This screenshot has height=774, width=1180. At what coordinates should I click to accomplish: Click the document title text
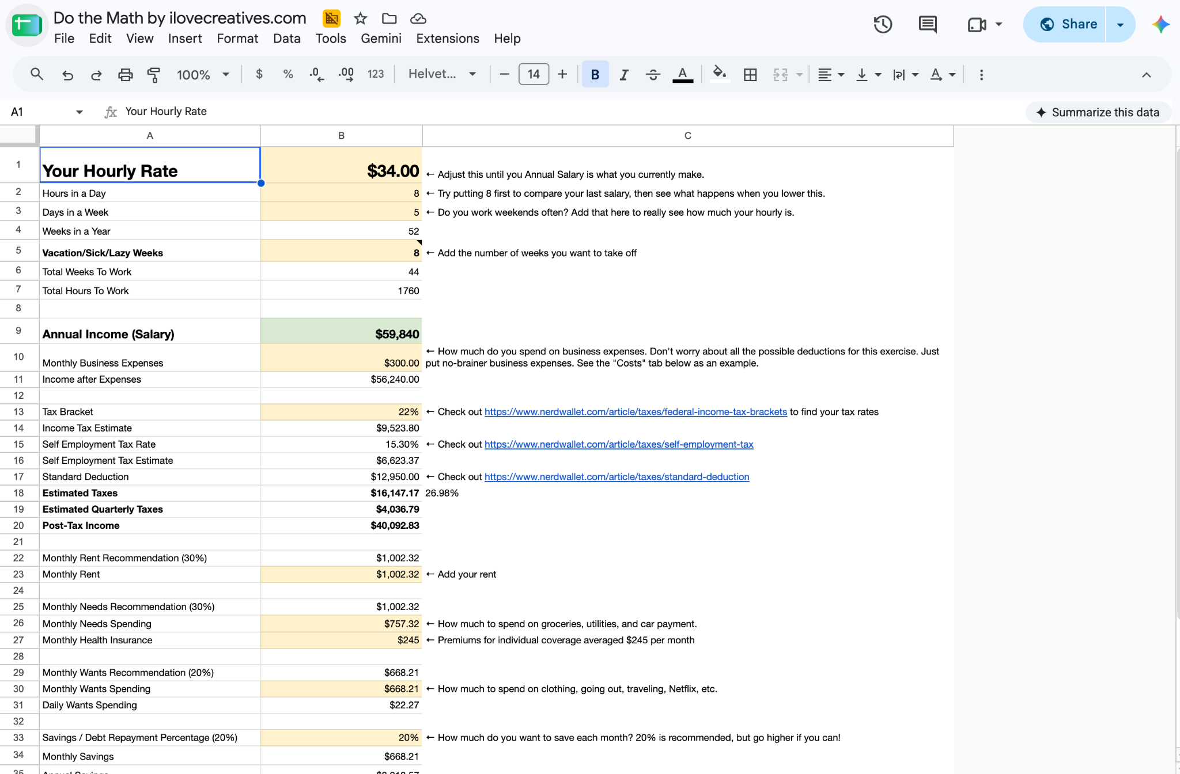point(180,18)
